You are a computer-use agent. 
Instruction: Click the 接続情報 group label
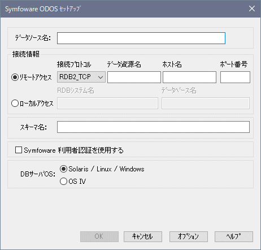pos(26,54)
